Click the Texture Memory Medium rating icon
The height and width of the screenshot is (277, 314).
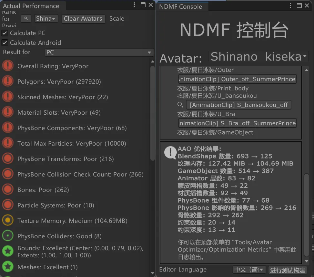click(8, 220)
